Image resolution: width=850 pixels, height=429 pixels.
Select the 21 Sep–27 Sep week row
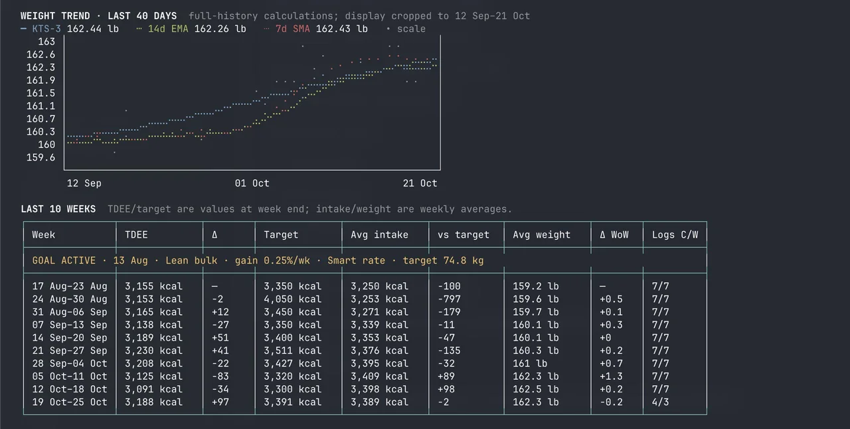(x=365, y=351)
